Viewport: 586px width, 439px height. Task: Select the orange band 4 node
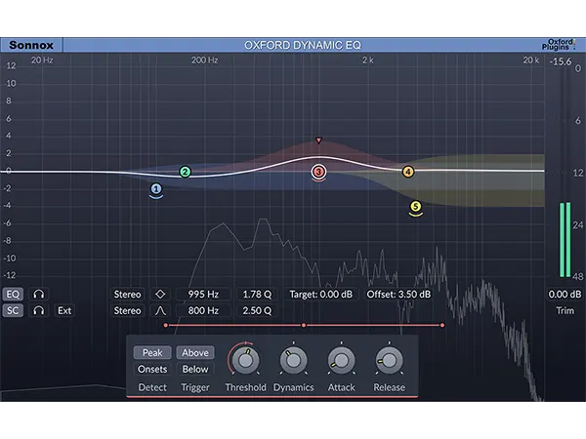(x=408, y=172)
